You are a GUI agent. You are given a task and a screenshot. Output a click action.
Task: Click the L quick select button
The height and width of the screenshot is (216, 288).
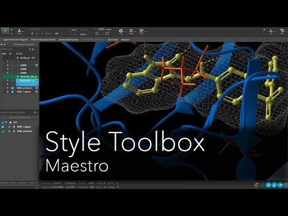[x=37, y=34]
